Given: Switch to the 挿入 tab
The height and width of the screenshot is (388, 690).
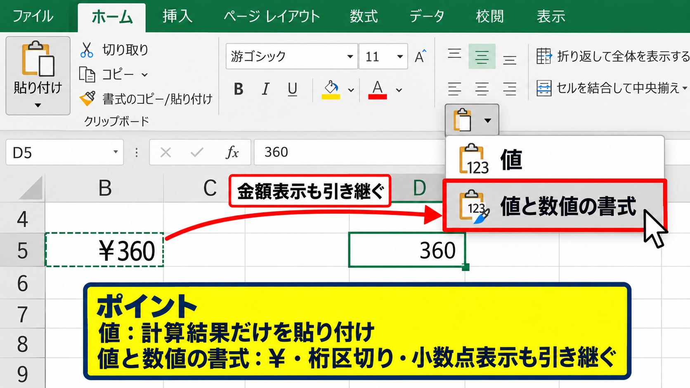Looking at the screenshot, I should click(177, 16).
